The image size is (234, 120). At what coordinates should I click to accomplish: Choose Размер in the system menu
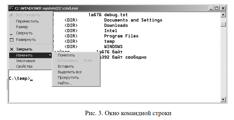pyautogui.click(x=22, y=27)
